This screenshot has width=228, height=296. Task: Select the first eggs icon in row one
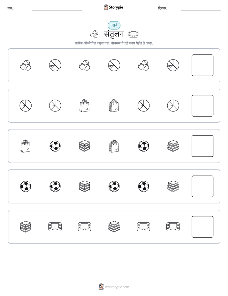(x=26, y=65)
